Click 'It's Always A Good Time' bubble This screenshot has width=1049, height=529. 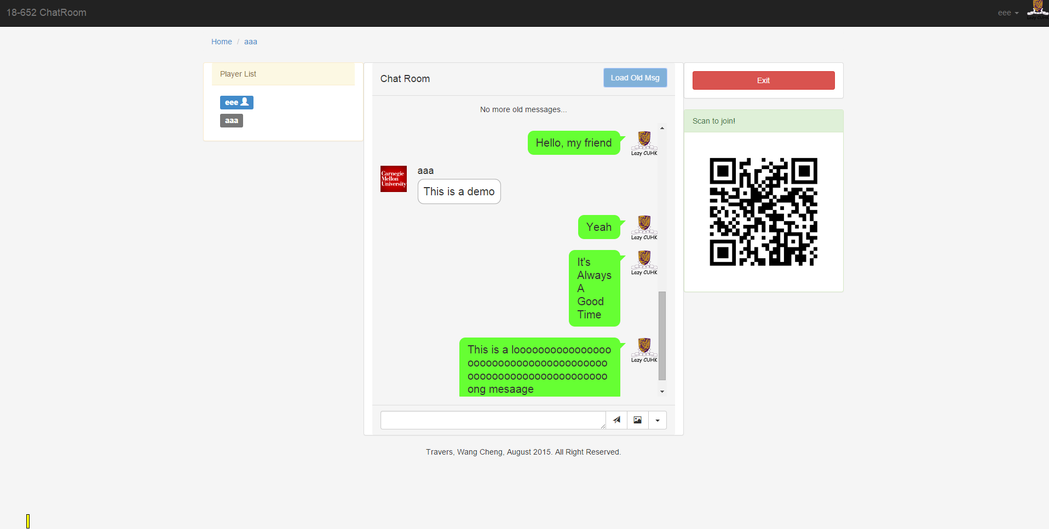(x=595, y=288)
